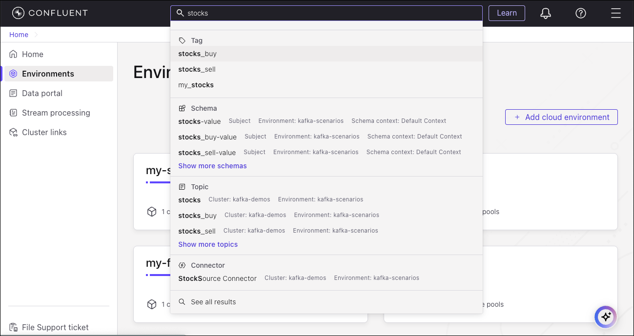Expand results with Show more topics
Screen dimensions: 634x336
(208, 244)
